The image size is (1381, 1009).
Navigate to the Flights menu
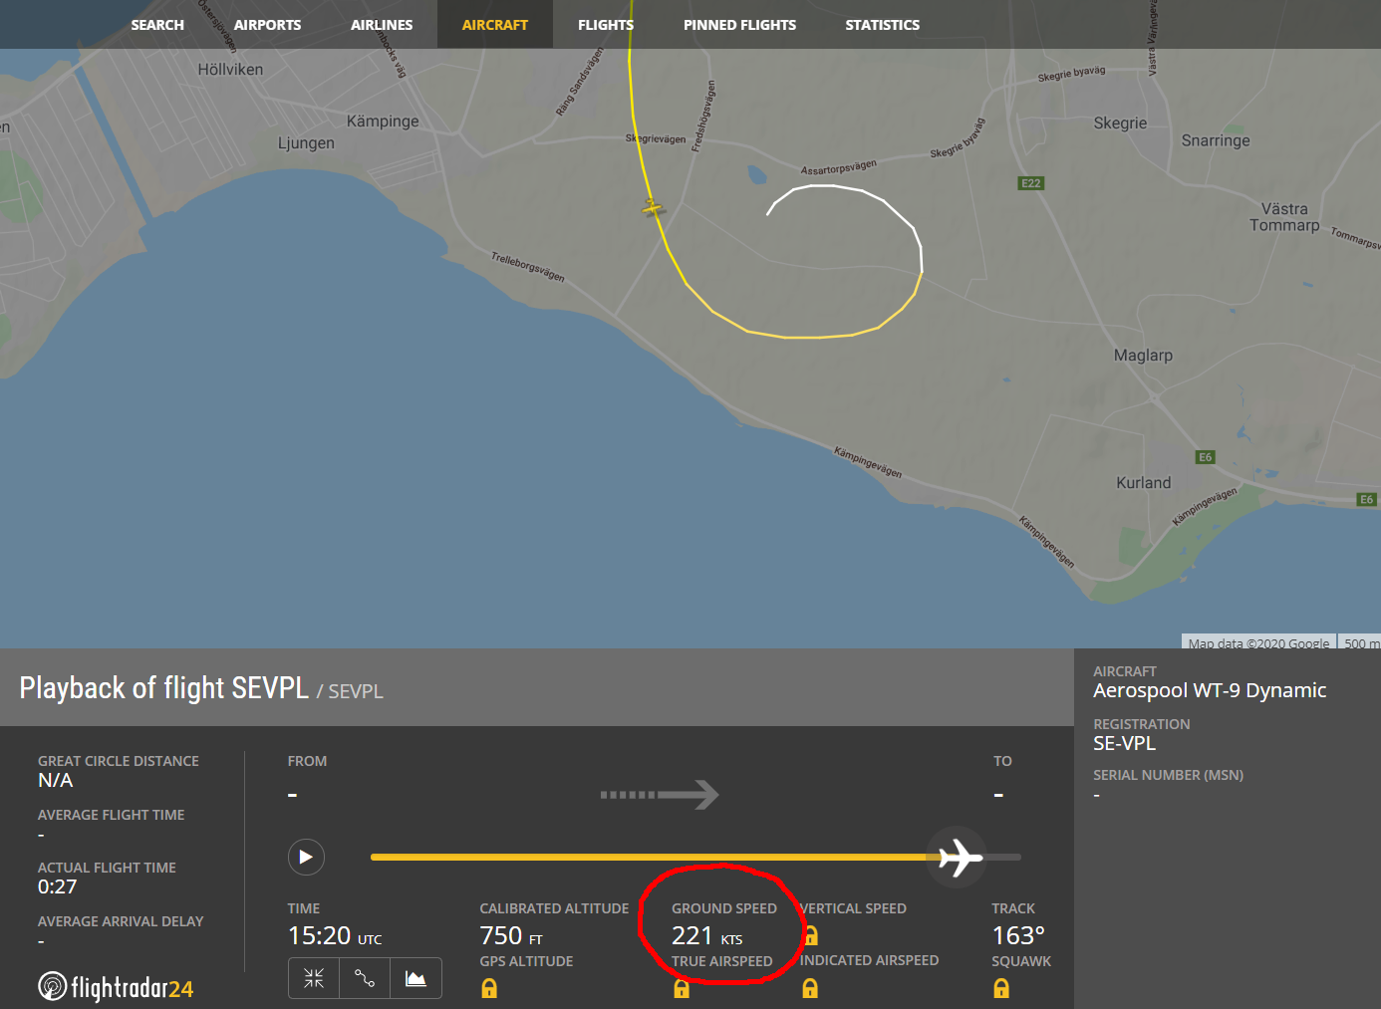(x=606, y=25)
